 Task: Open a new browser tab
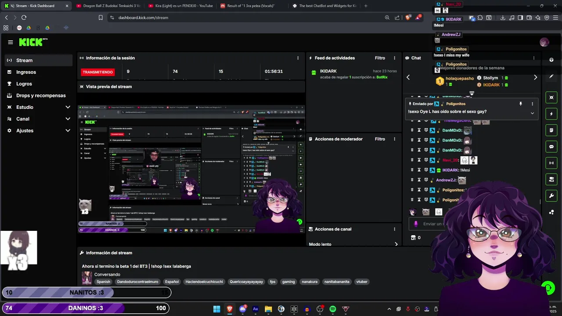[366, 6]
